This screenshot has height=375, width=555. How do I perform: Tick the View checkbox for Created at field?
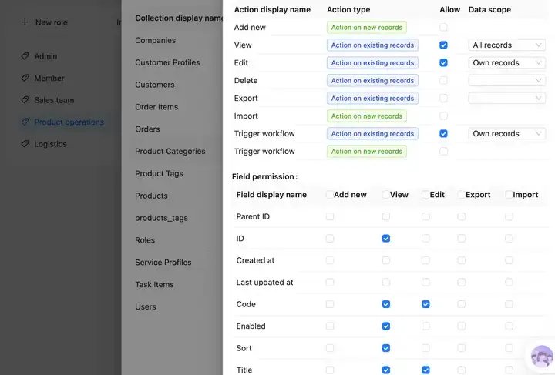pyautogui.click(x=386, y=260)
